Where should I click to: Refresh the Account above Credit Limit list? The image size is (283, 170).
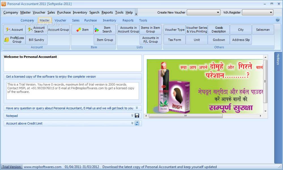point(137,123)
